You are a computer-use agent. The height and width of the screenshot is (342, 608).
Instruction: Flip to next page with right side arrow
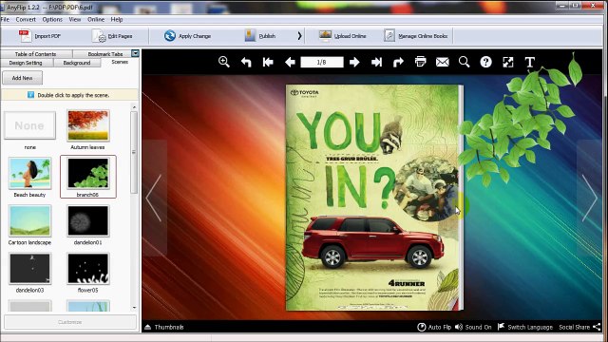[x=589, y=198]
